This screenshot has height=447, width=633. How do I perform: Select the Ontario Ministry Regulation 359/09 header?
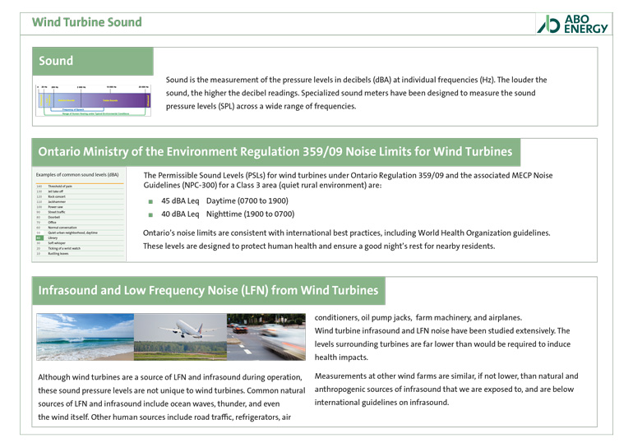275,152
